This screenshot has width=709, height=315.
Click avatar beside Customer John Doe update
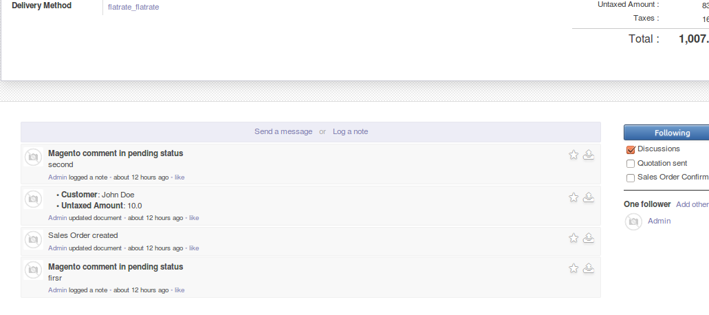[x=33, y=199]
